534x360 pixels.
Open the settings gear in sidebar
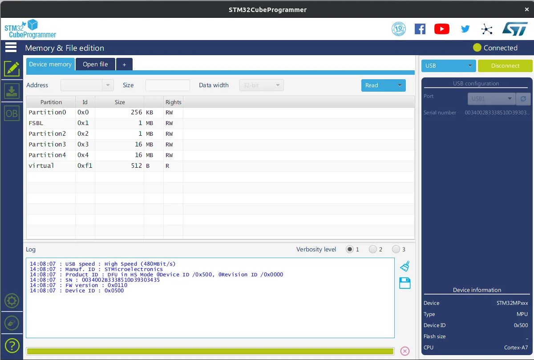point(12,301)
